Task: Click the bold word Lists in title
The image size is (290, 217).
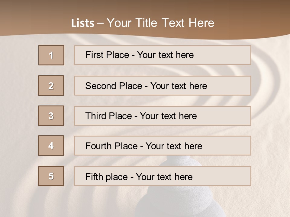Action: pos(83,23)
